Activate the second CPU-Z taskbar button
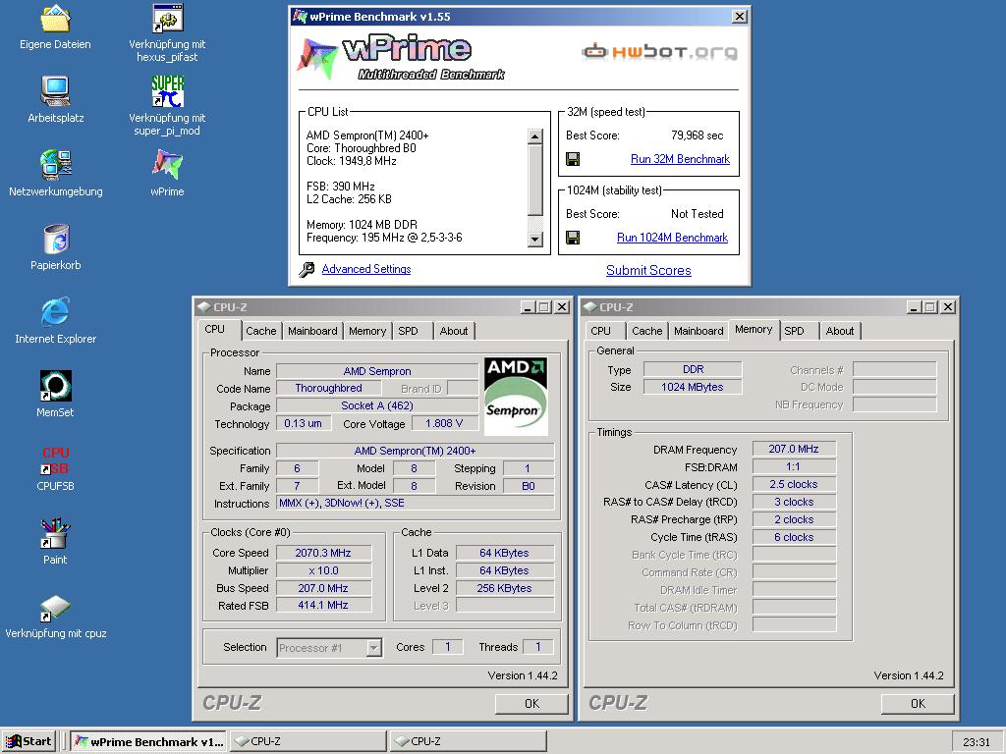Screen dimensions: 1006x754 tap(469, 742)
